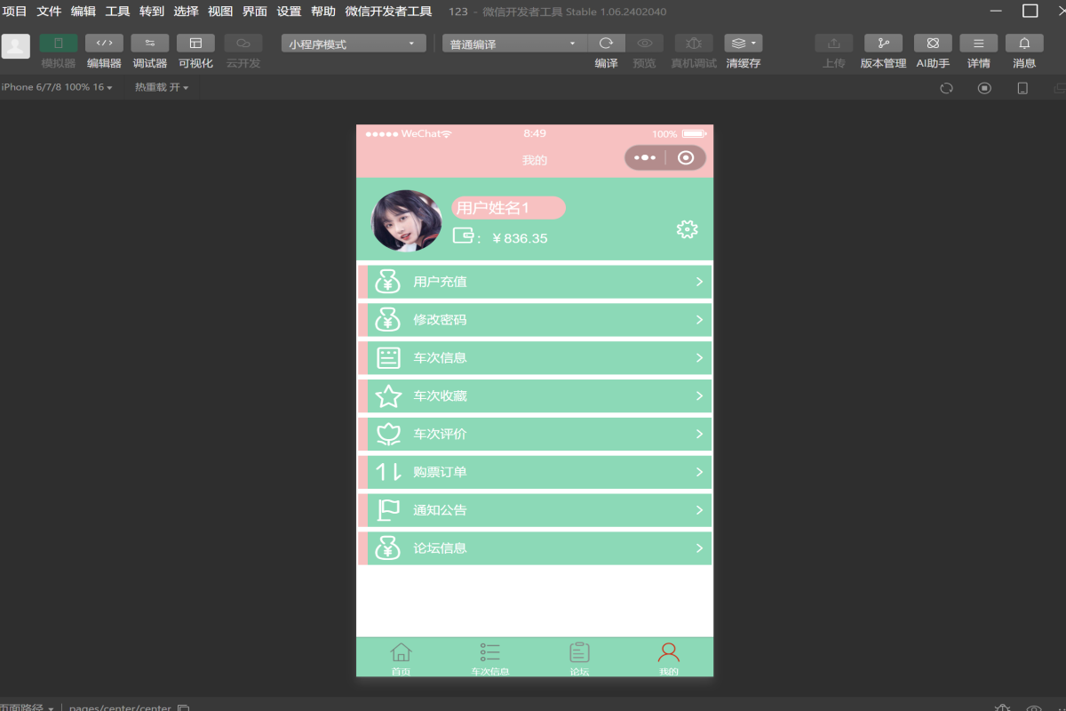Viewport: 1066px width, 711px height.
Task: Open the 购票订单 ticket orders entry
Action: 535,472
